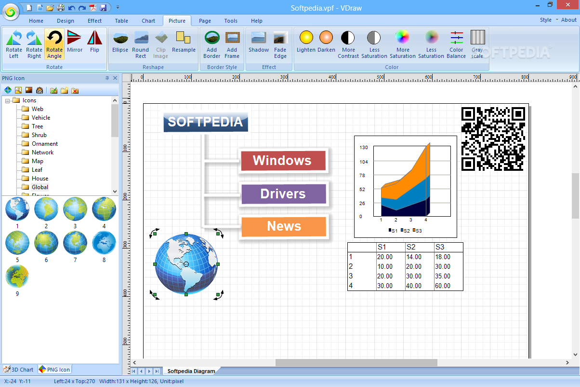Select the Vehicle folder

click(41, 118)
